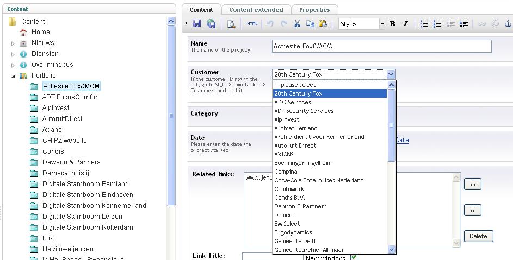This screenshot has height=260, width=513.
Task: Switch to Content extended tab
Action: tap(256, 10)
